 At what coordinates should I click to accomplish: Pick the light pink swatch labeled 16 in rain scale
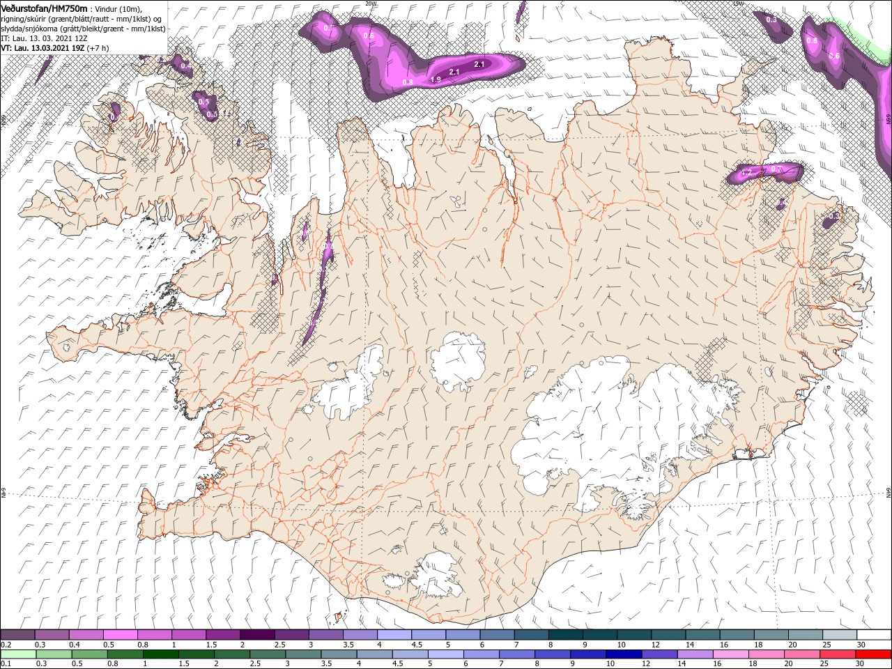coord(730,654)
